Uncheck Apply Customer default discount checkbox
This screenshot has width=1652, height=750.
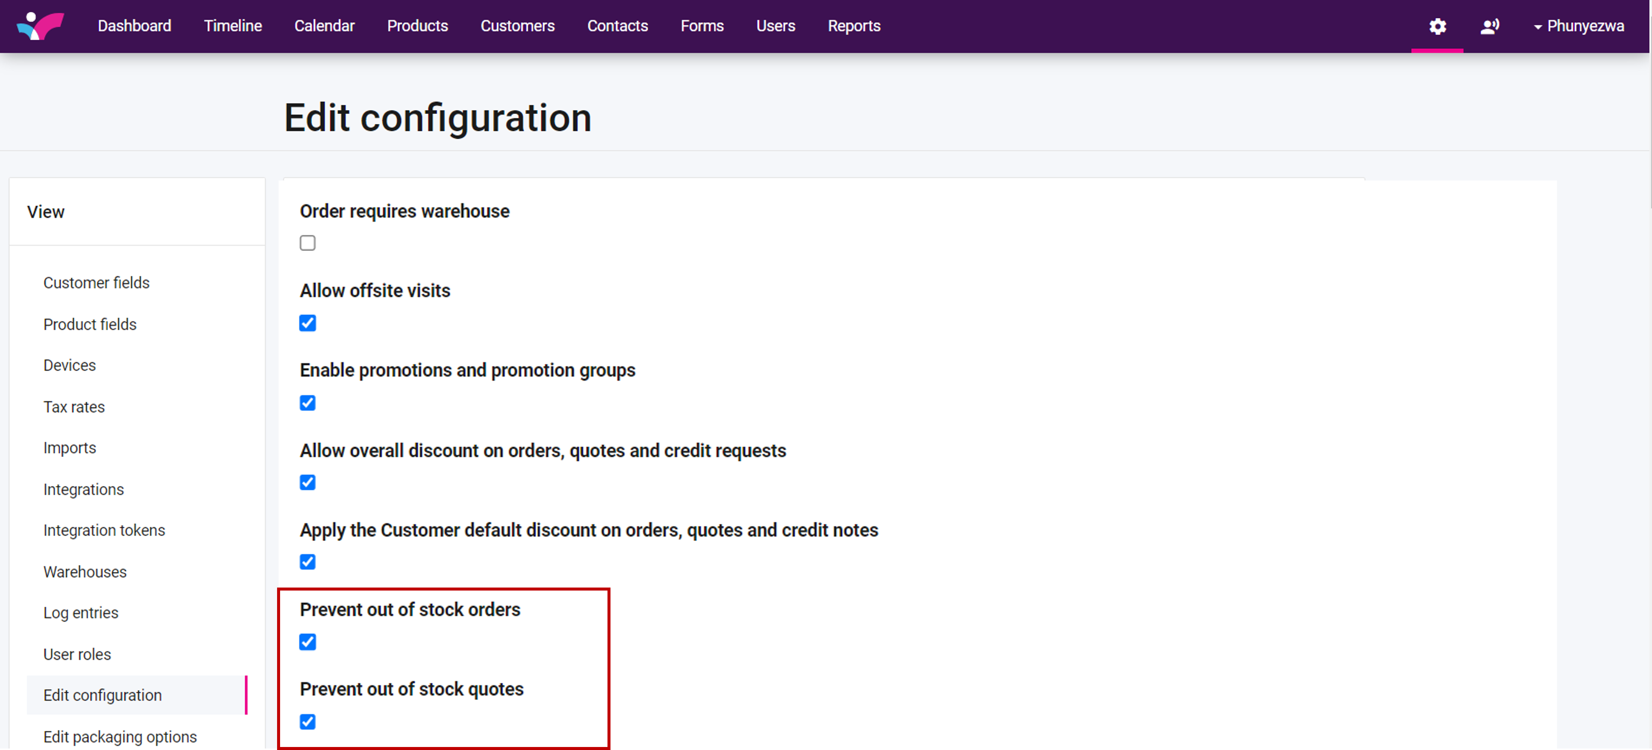tap(307, 562)
